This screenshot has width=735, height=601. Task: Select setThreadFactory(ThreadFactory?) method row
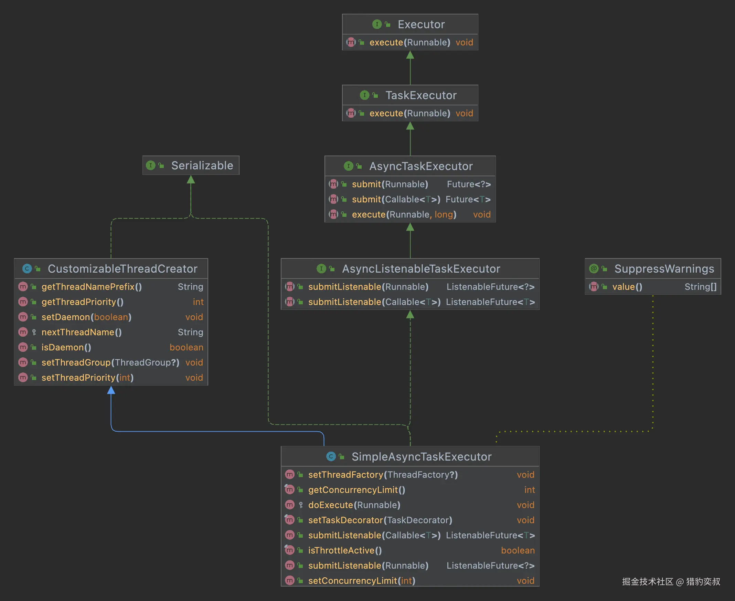point(383,475)
